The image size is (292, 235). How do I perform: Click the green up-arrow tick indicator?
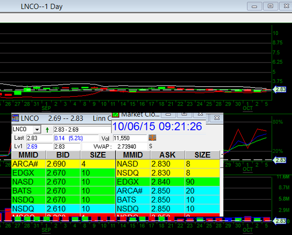point(47,130)
